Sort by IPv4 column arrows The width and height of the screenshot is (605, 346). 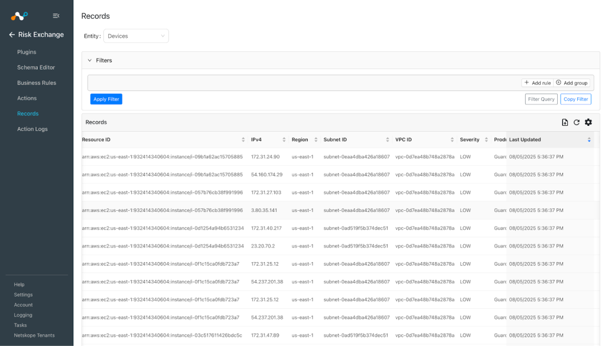(x=284, y=139)
